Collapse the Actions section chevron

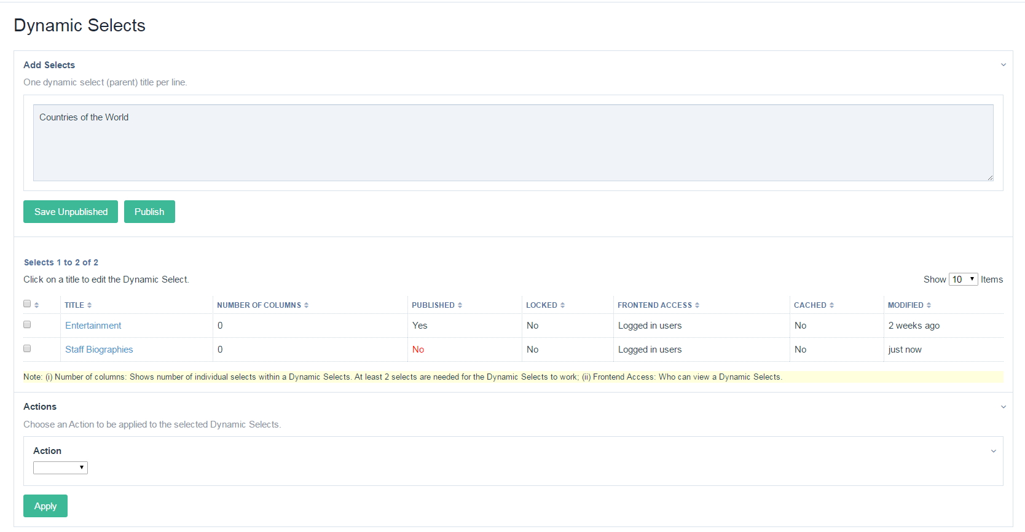(1003, 407)
